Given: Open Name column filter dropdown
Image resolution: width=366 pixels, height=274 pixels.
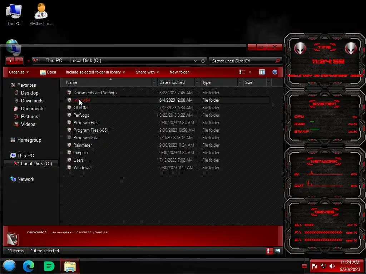Looking at the screenshot, I should [x=154, y=82].
